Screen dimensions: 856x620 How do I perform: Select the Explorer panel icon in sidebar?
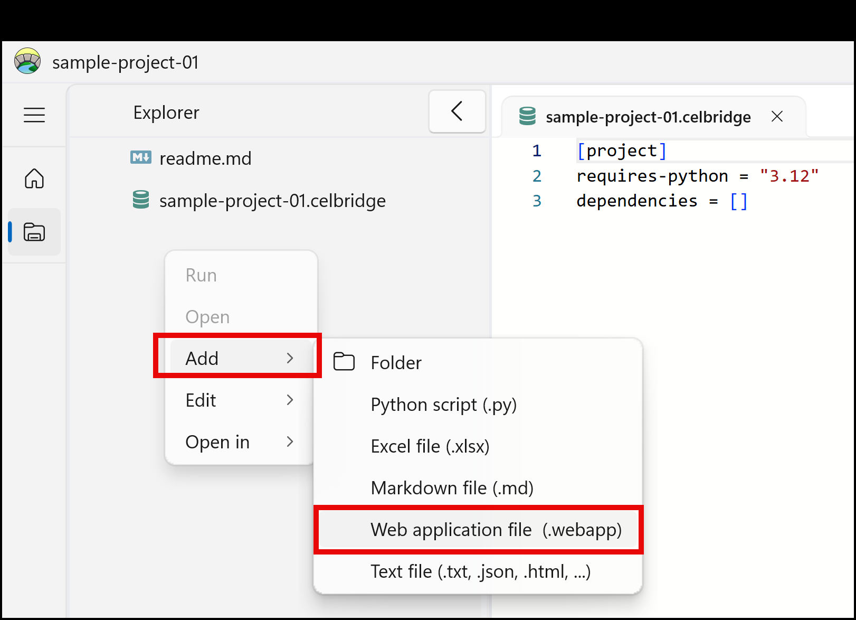[x=34, y=232]
